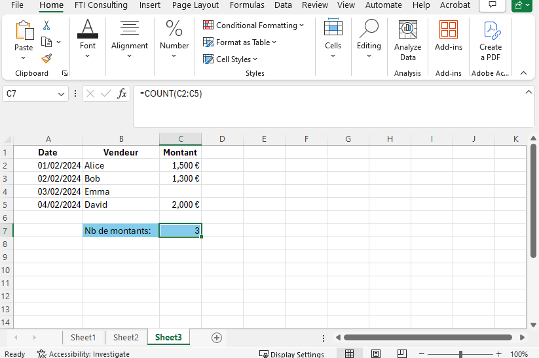Click vertical scrollbar down arrow
The image size is (539, 358).
click(533, 325)
